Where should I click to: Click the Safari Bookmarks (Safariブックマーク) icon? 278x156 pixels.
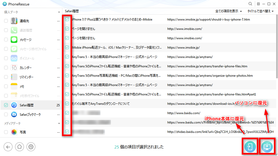click(14, 114)
